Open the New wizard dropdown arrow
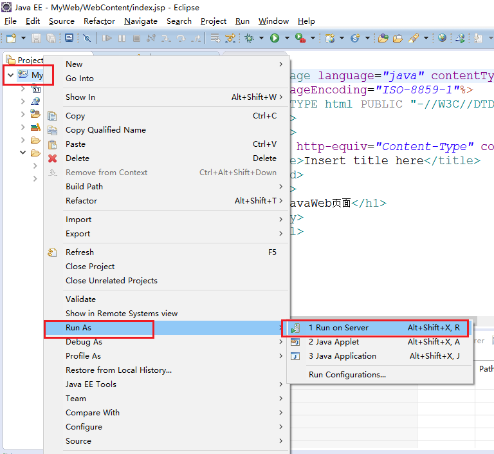This screenshot has width=494, height=454. click(x=23, y=38)
